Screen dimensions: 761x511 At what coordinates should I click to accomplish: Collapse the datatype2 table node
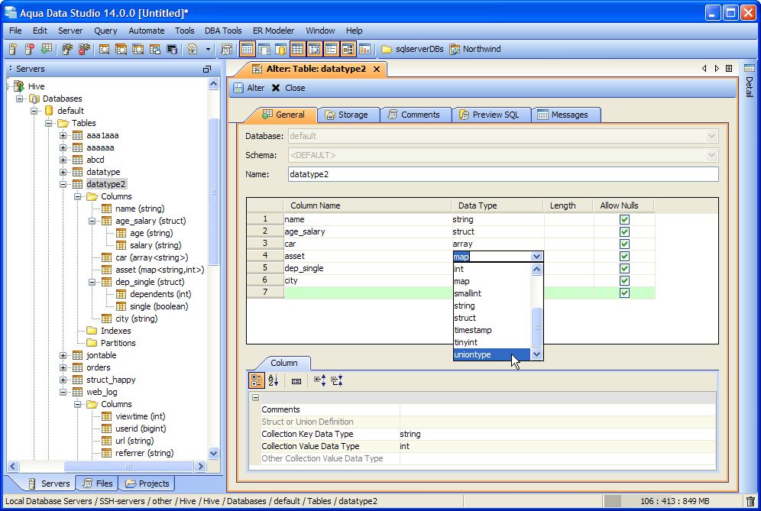tap(63, 184)
